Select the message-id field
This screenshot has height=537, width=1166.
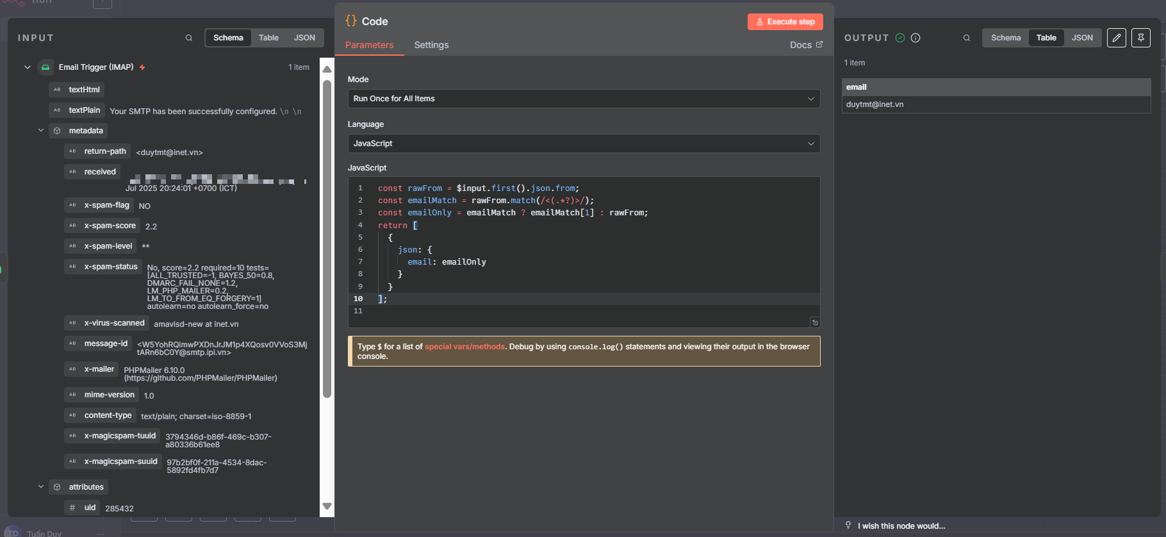point(98,343)
